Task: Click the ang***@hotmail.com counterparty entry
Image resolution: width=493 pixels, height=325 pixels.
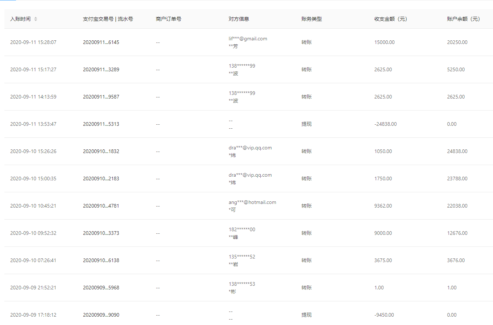Action: click(x=252, y=202)
